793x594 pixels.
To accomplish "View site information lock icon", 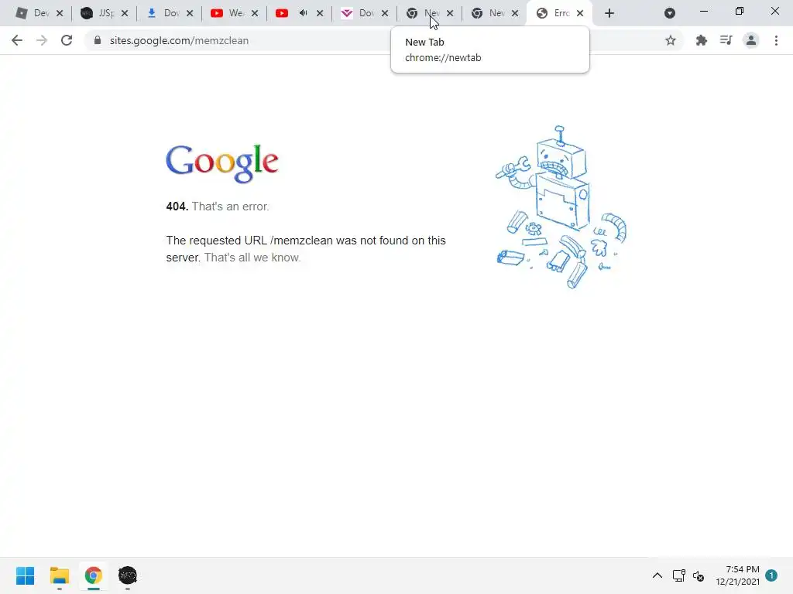I will tap(98, 40).
